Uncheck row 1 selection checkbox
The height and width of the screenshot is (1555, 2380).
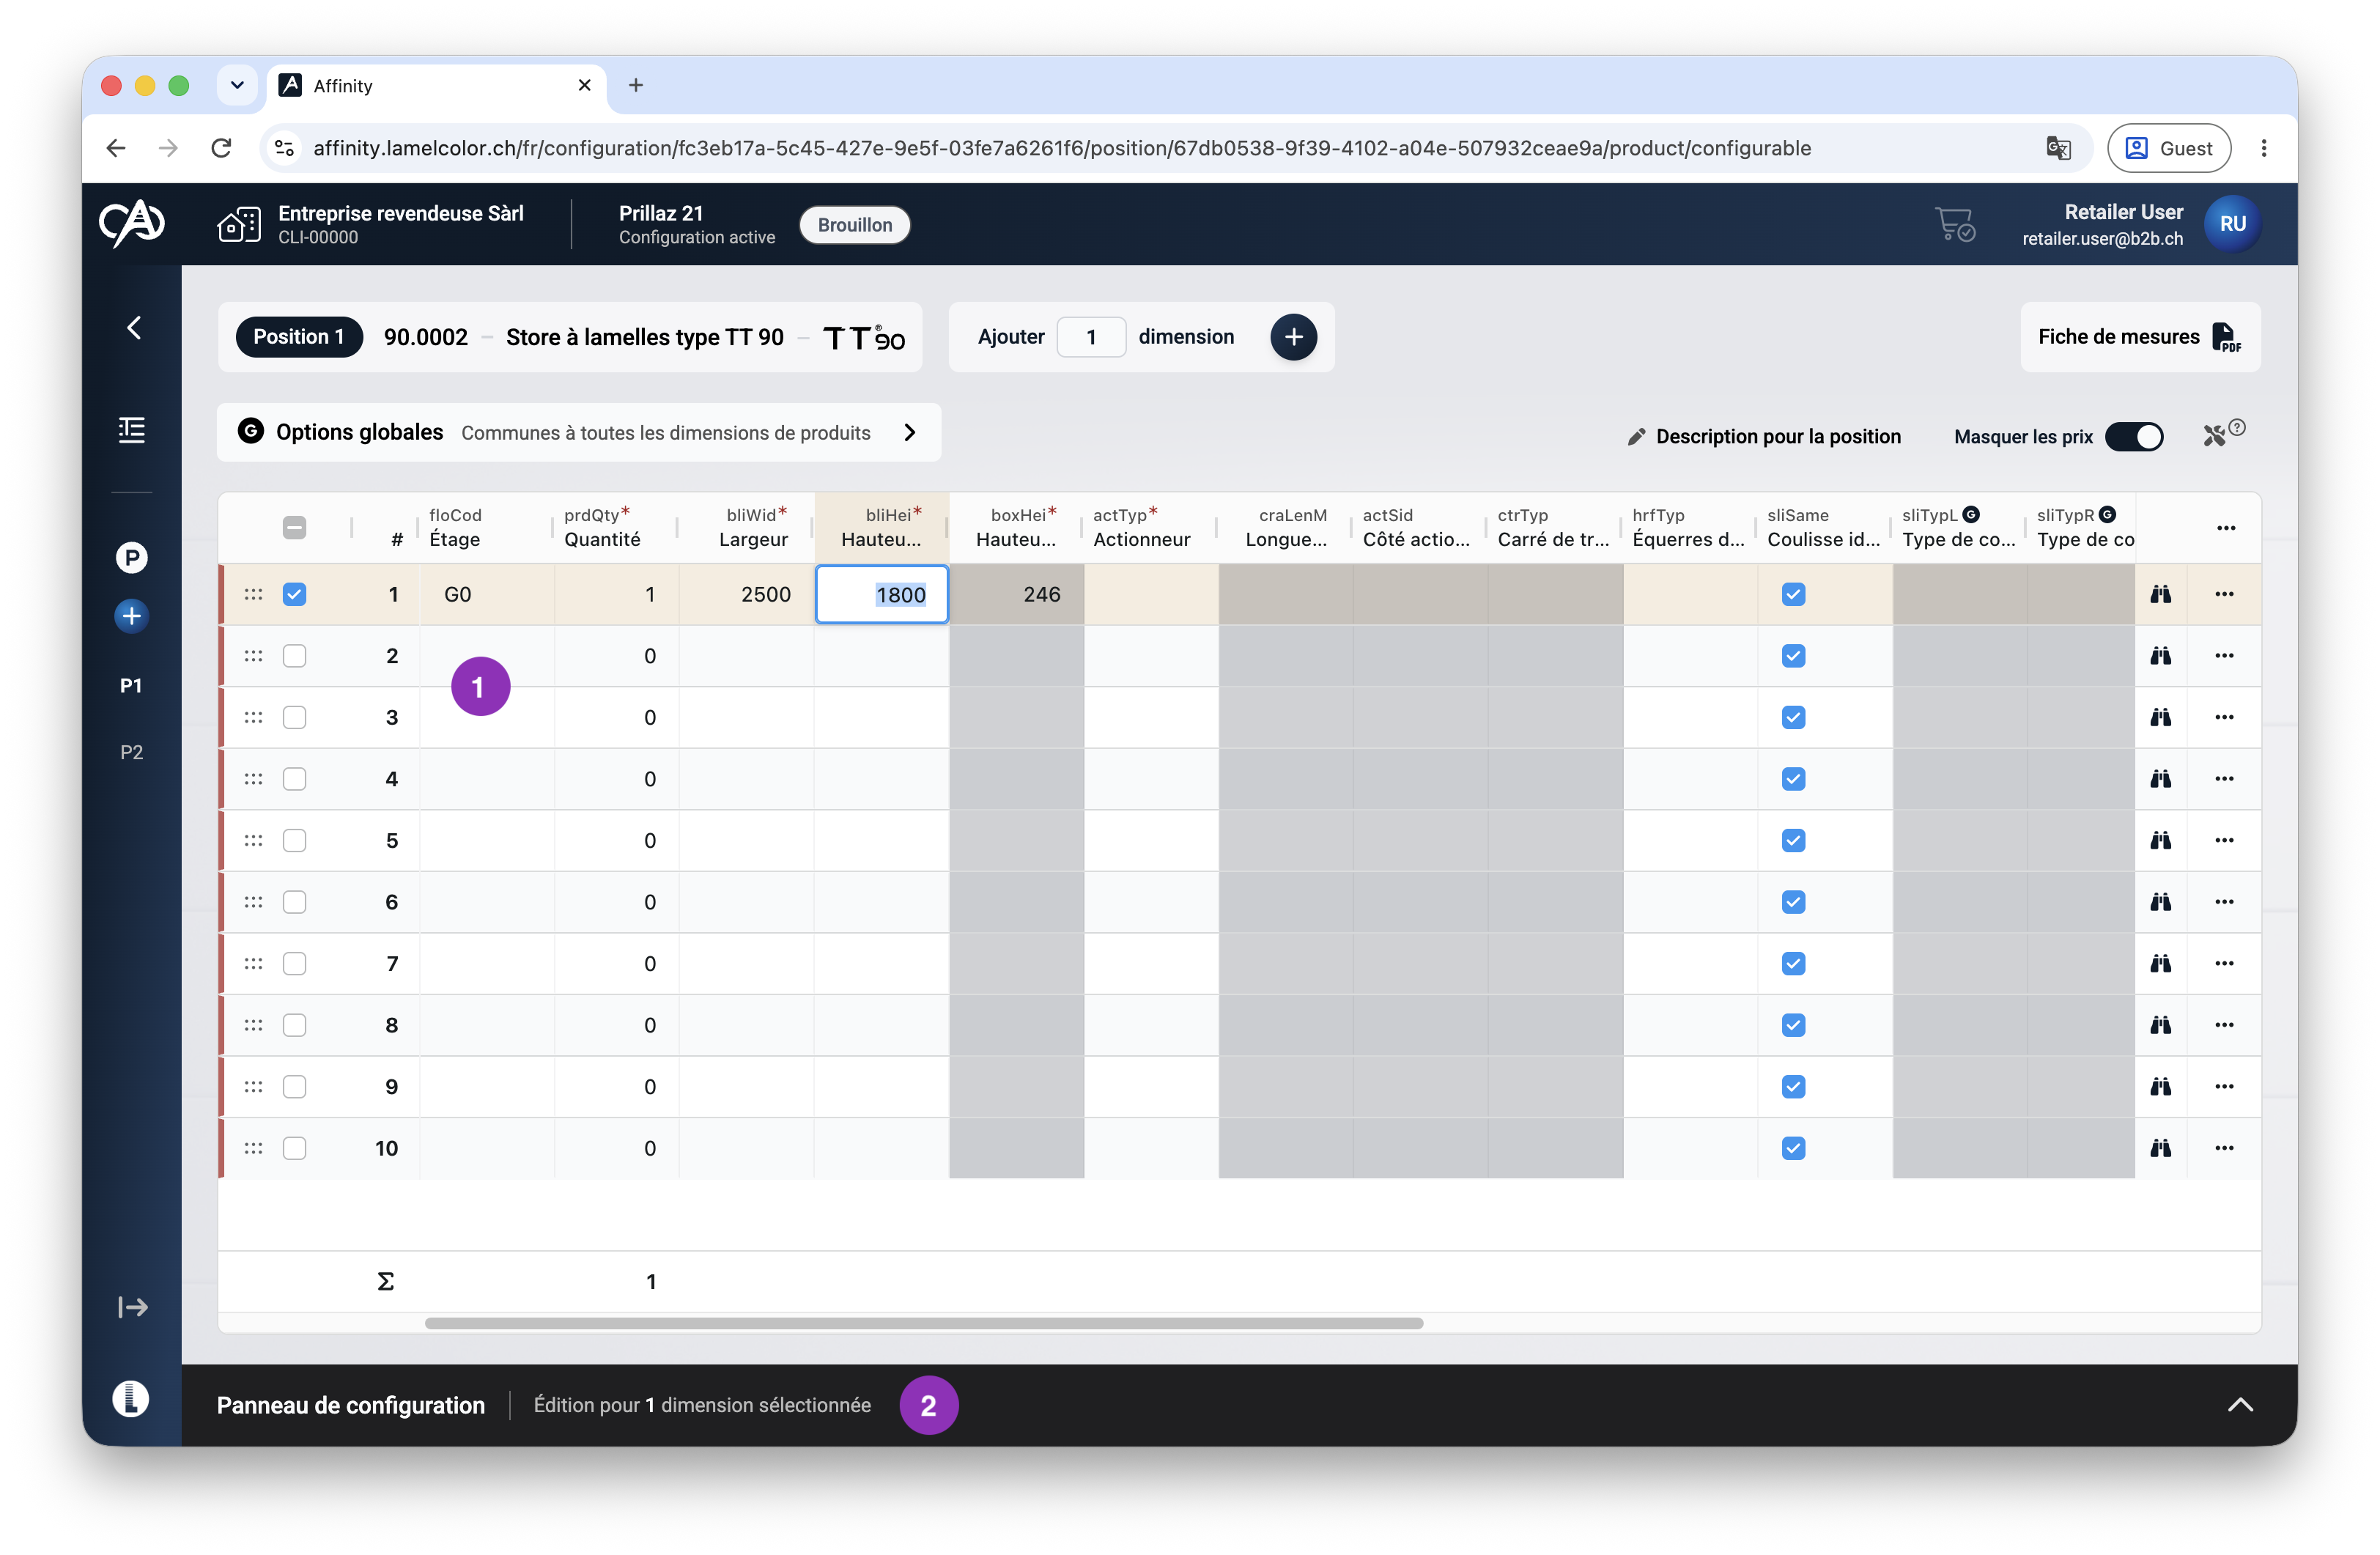pyautogui.click(x=294, y=594)
